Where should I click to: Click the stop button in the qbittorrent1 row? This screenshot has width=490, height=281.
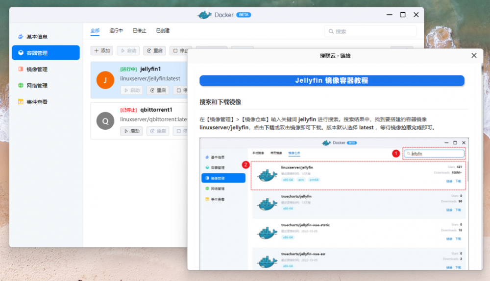point(180,131)
